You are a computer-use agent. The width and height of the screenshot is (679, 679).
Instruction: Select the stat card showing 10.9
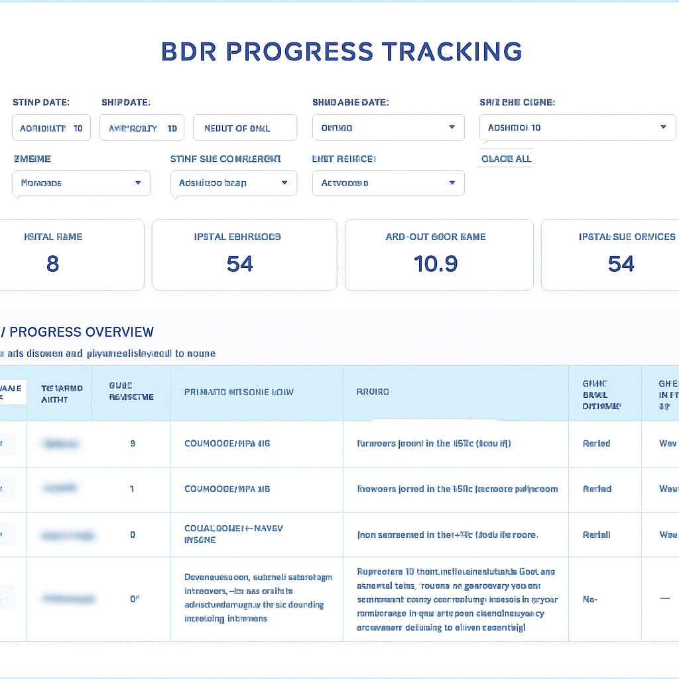tap(438, 255)
